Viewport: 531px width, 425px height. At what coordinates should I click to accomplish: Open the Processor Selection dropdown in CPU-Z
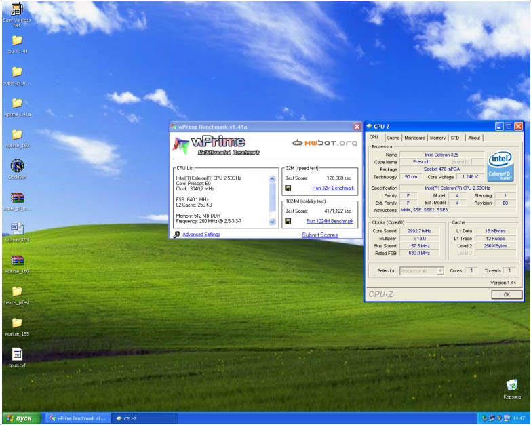pos(422,271)
